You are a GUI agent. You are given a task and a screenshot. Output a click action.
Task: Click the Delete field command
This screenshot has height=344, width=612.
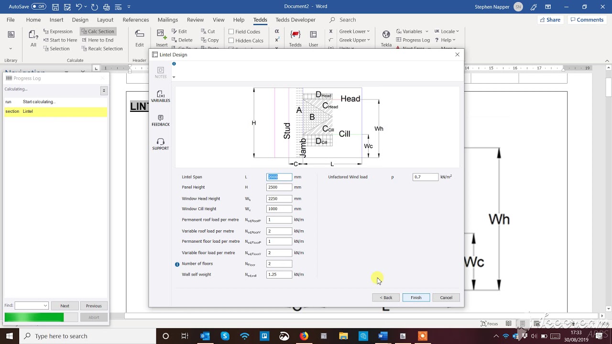182,40
